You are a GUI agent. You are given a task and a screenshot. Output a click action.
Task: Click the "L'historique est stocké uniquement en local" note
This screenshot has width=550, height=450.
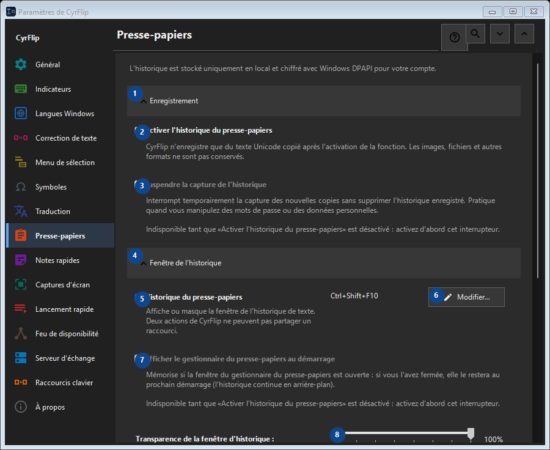tap(283, 68)
